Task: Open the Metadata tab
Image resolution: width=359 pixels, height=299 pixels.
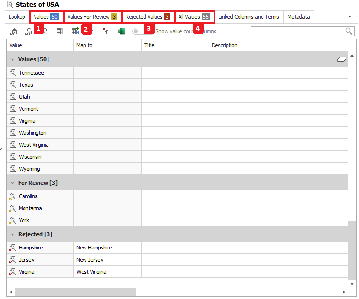Action: coord(299,17)
